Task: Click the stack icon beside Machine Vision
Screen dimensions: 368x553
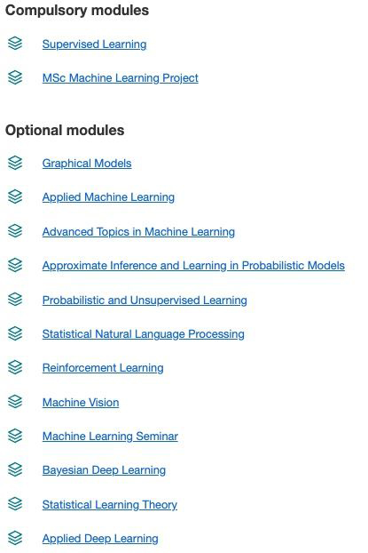Action: [x=15, y=402]
